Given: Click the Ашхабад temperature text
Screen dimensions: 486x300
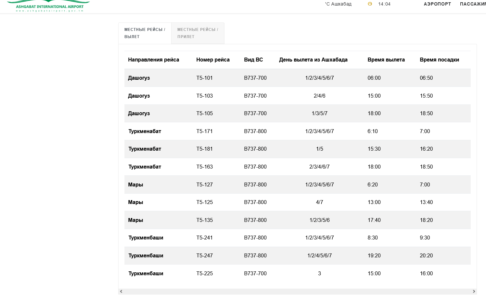Looking at the screenshot, I should point(338,4).
